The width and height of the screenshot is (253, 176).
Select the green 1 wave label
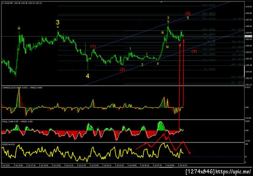pyautogui.click(x=131, y=48)
